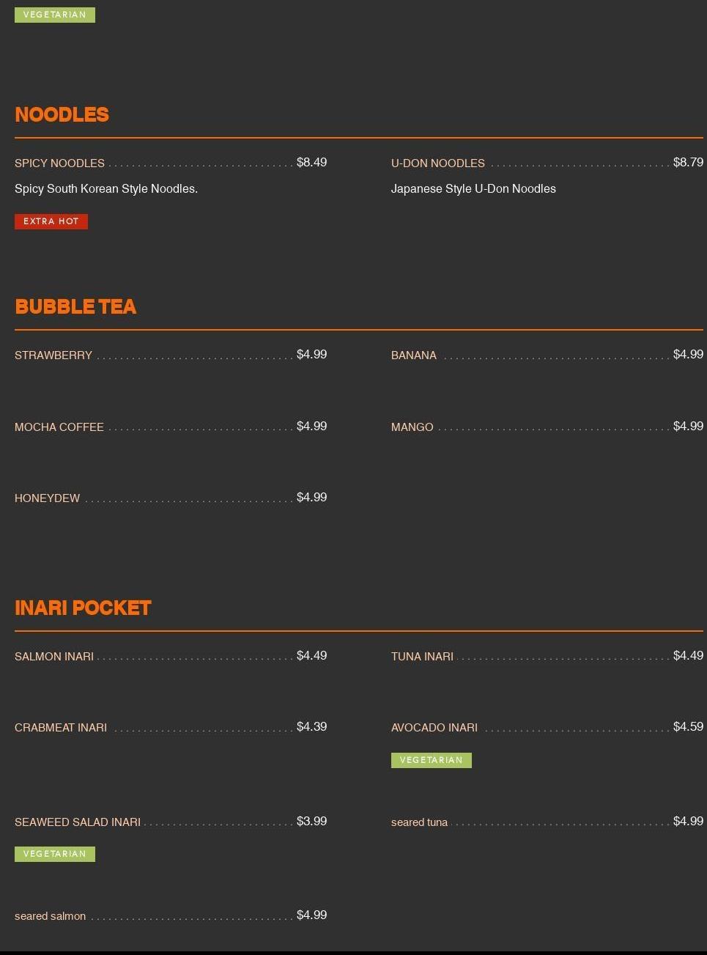Open the Salmon Inari item
The image size is (707, 955).
click(54, 657)
